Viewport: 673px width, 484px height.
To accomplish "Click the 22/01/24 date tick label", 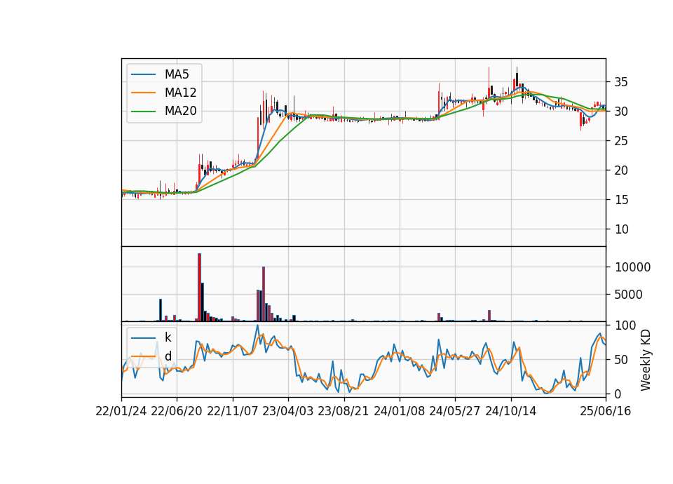I will 121,411.
